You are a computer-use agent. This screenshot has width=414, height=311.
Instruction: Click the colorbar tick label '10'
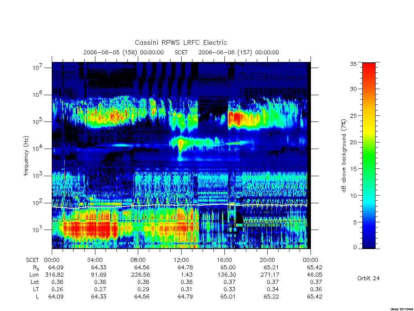353,196
